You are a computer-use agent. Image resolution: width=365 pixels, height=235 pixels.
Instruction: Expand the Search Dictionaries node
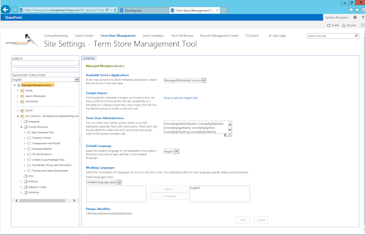pyautogui.click(x=18, y=96)
